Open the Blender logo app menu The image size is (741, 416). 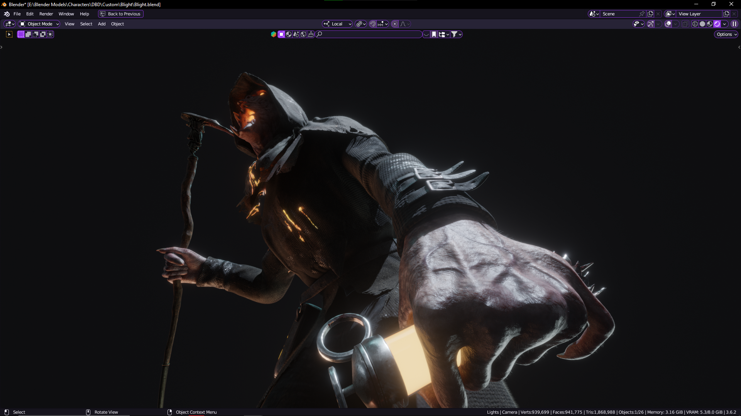(7, 14)
